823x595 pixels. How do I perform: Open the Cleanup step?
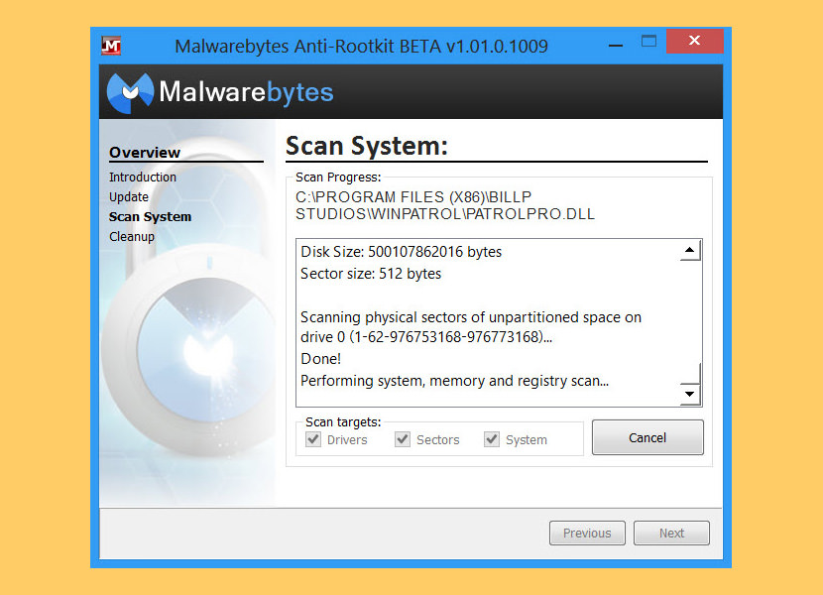pyautogui.click(x=132, y=237)
